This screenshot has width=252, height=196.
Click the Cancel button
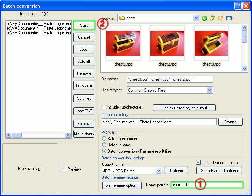(84, 37)
